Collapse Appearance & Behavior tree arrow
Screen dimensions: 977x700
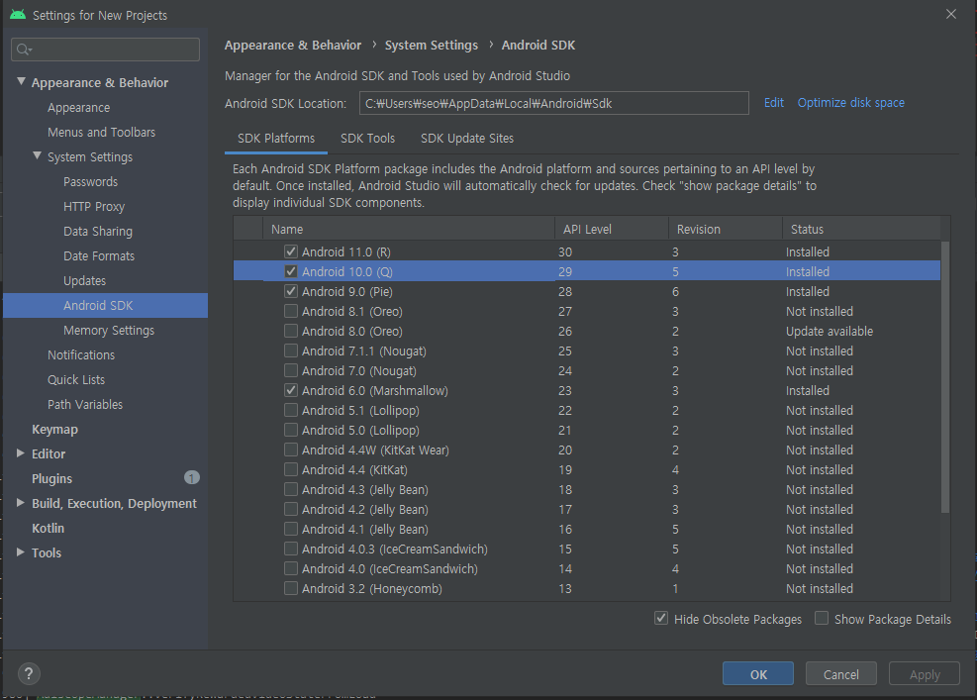tap(21, 81)
